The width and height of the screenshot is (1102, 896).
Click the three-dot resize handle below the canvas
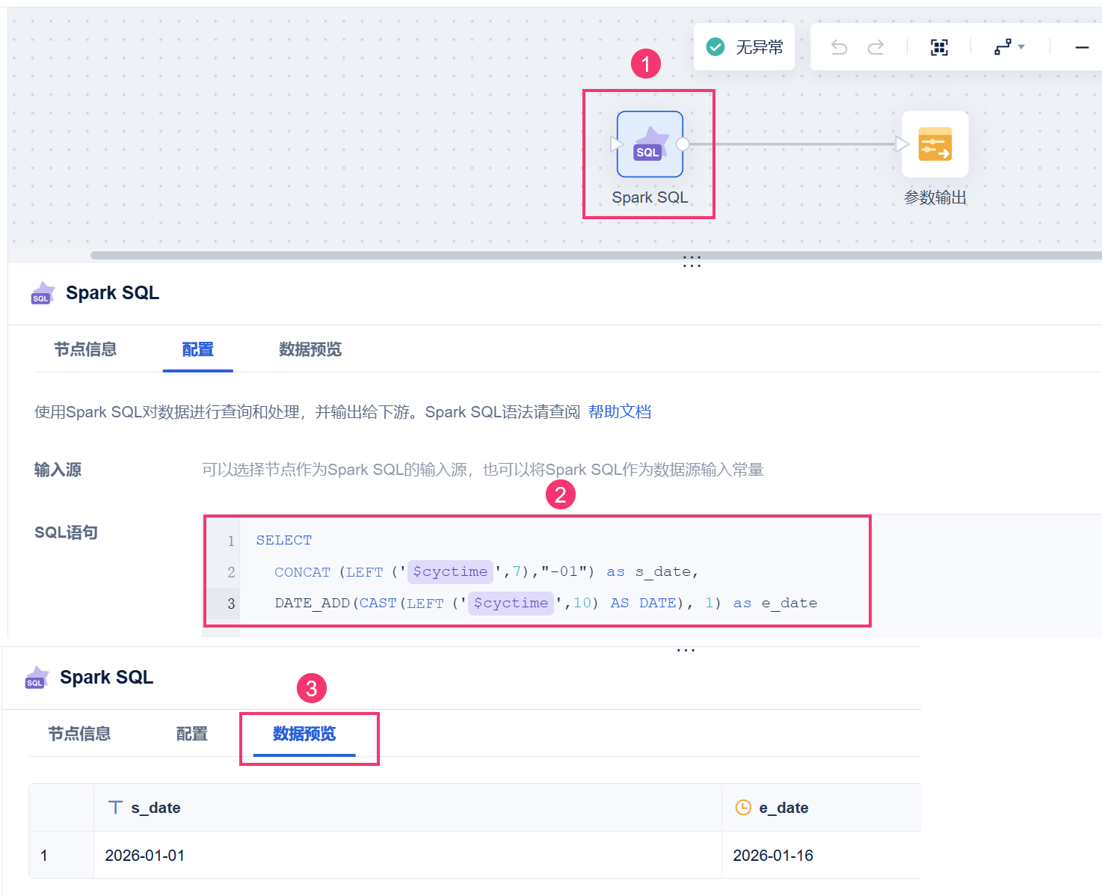coord(692,263)
